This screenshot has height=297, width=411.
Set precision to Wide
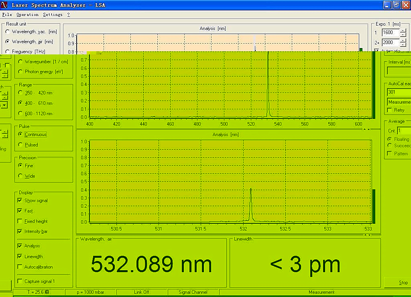(20, 176)
